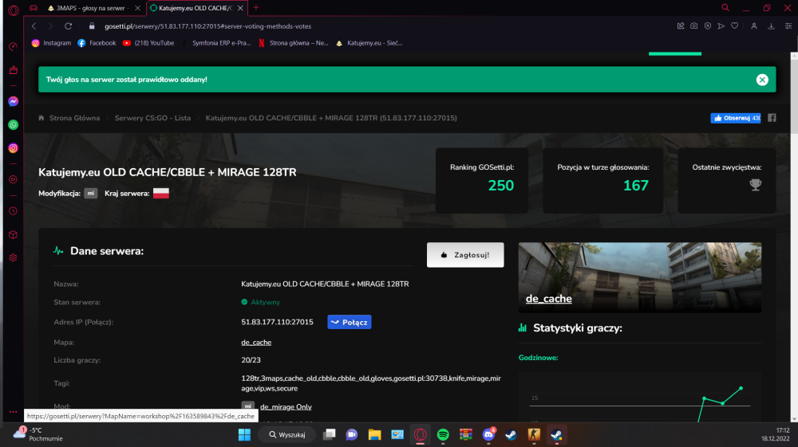Go back to previous page
The width and height of the screenshot is (798, 447).
click(x=34, y=26)
